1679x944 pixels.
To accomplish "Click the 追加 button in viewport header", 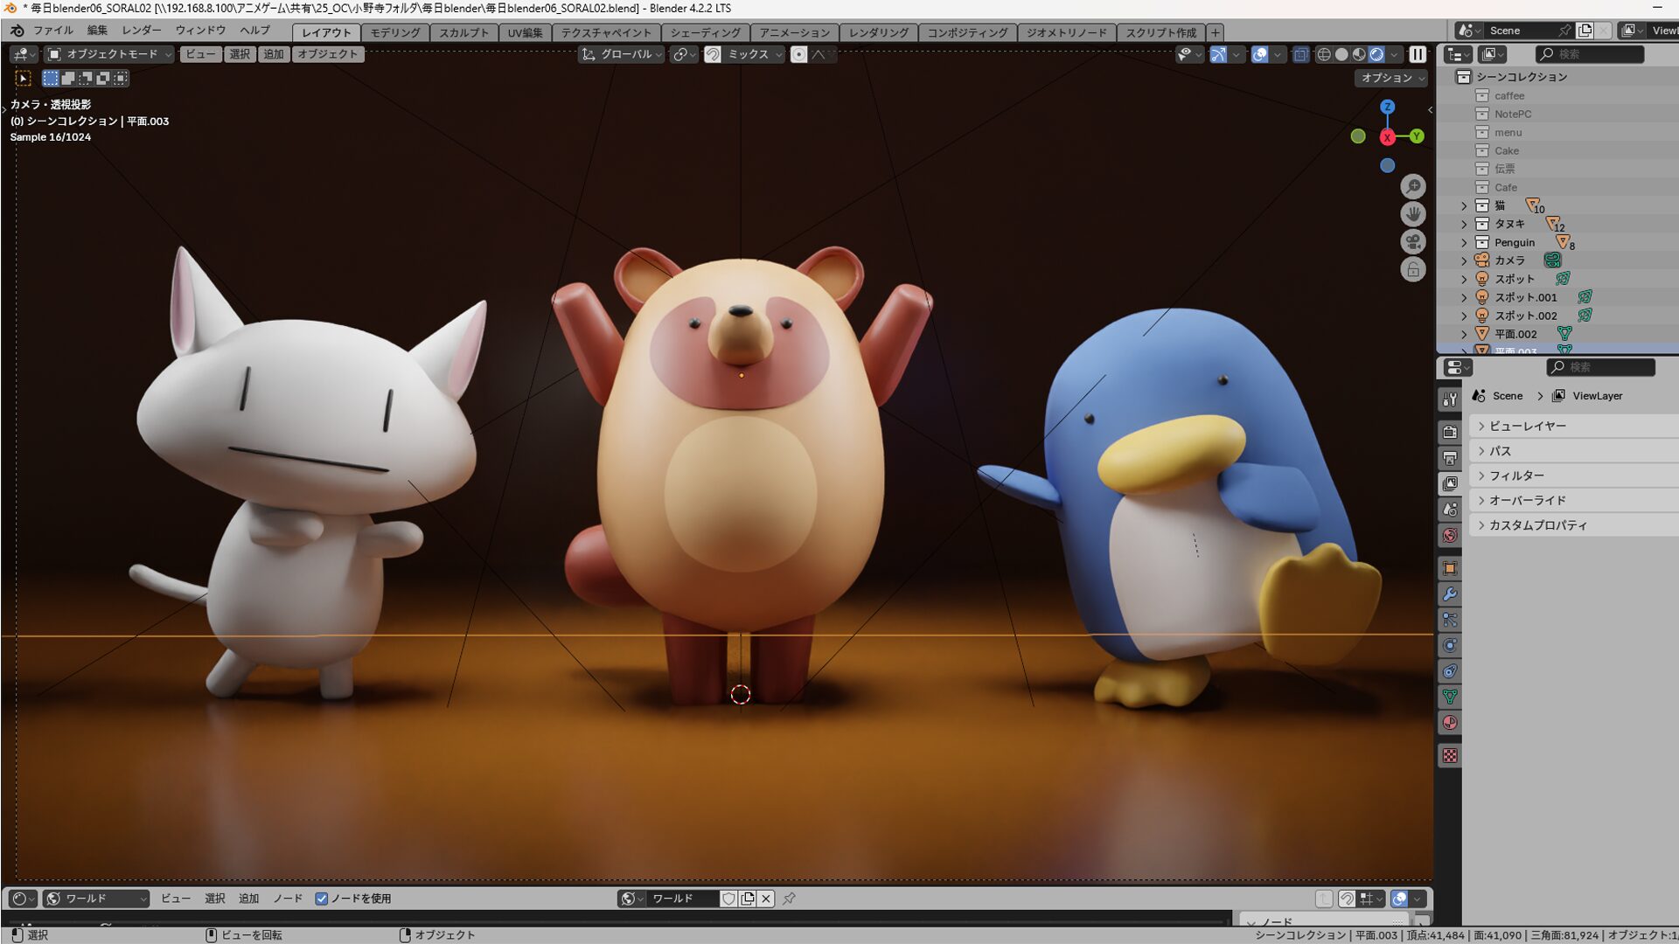I will pos(274,54).
